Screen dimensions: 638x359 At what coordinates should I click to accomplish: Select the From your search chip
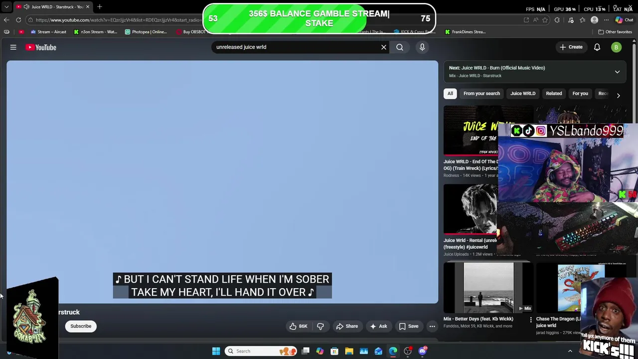(481, 94)
